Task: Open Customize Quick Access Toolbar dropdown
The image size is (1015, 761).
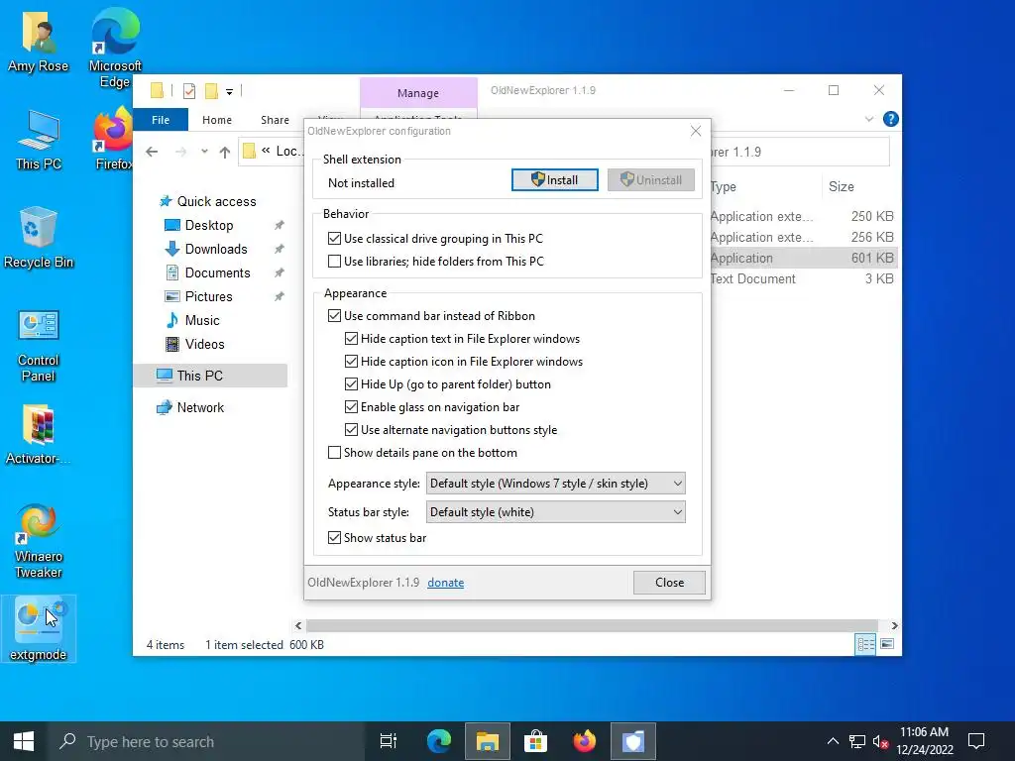Action: pos(229,92)
